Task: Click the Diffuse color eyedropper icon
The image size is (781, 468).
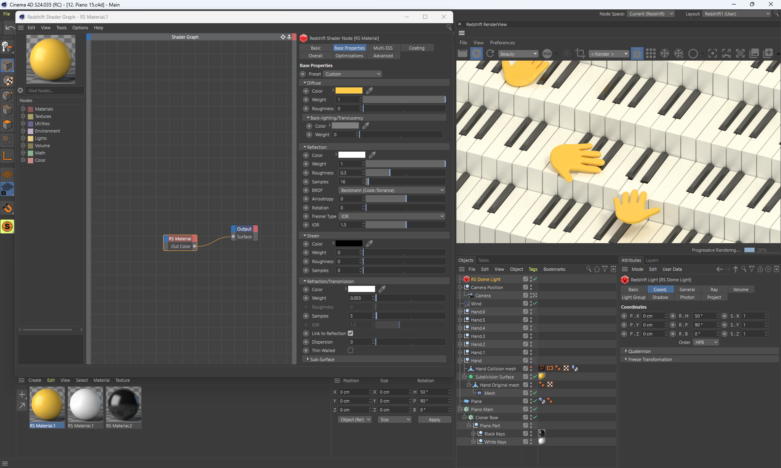Action: 369,91
